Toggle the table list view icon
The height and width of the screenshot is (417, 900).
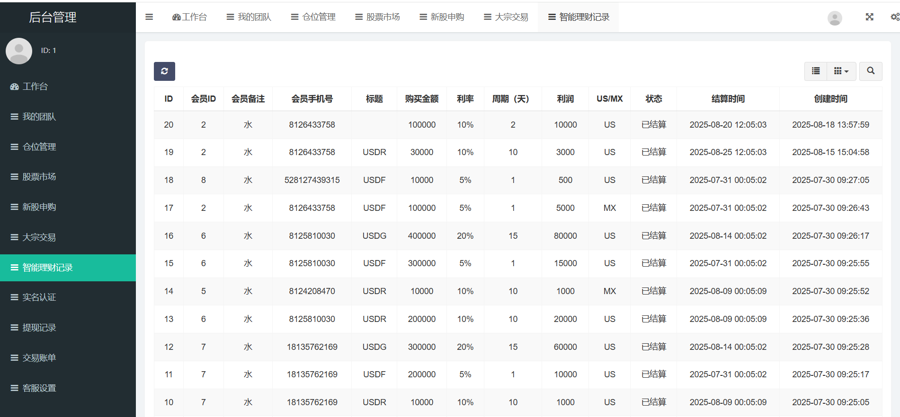pos(815,71)
